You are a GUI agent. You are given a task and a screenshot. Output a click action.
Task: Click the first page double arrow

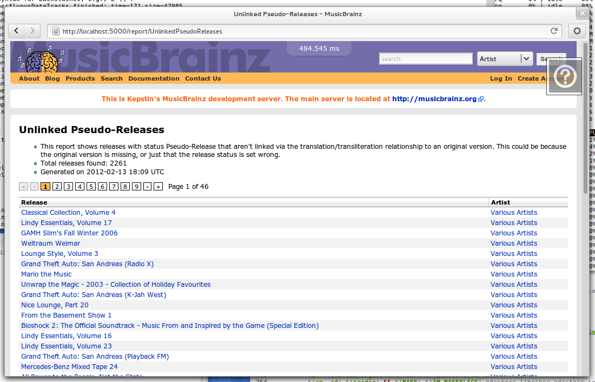click(x=23, y=187)
